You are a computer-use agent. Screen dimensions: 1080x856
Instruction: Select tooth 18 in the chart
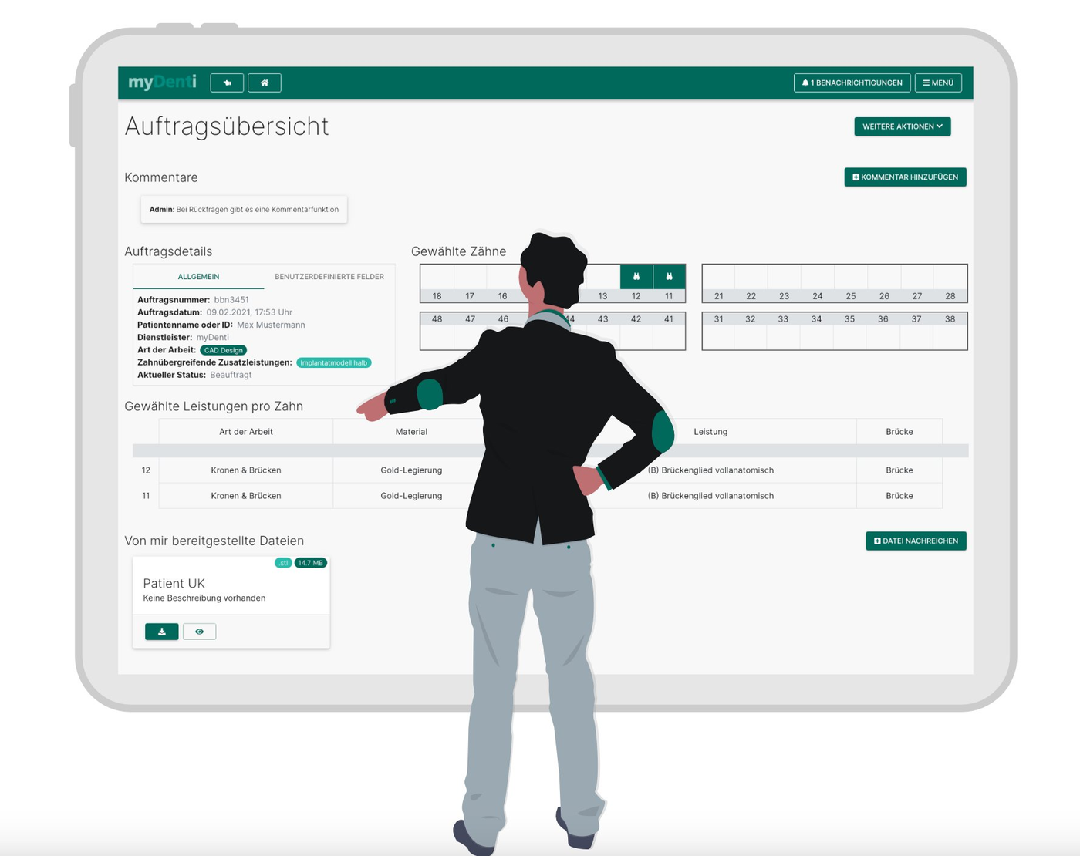click(x=437, y=283)
